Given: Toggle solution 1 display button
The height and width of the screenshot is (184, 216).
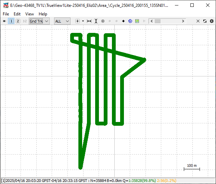Looking at the screenshot, I should [11, 21].
